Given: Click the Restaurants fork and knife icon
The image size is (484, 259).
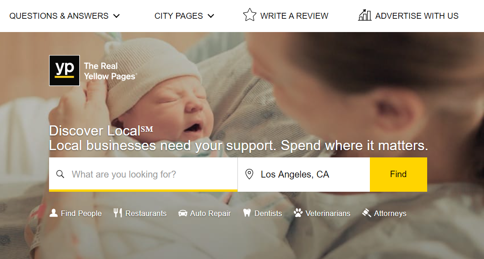Looking at the screenshot, I should (x=118, y=213).
